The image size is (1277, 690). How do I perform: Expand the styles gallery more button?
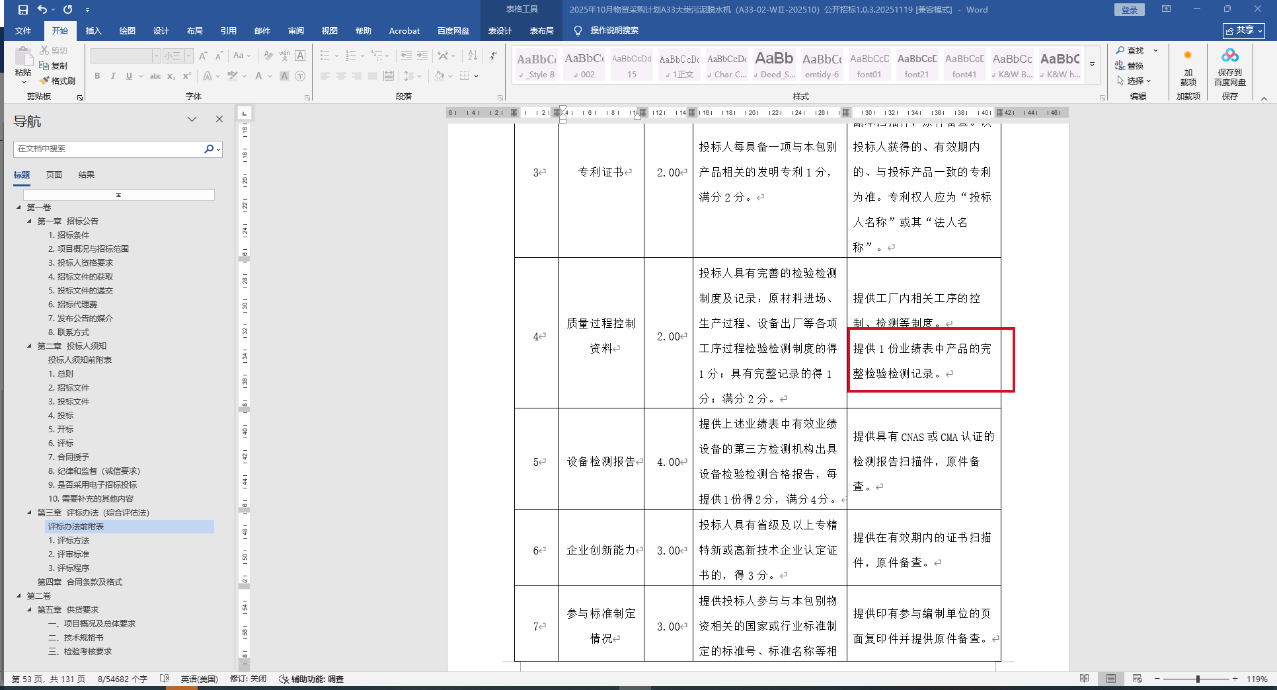1092,64
